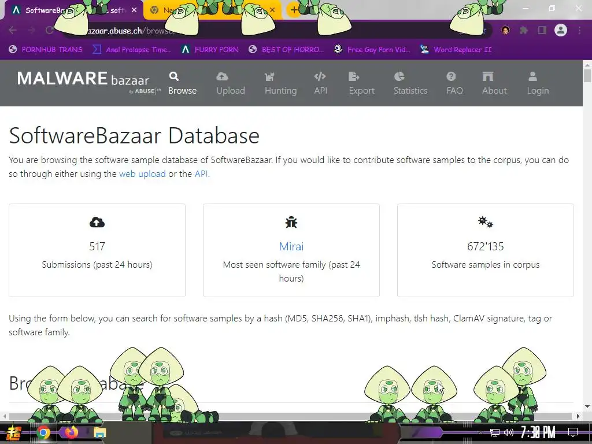Image resolution: width=592 pixels, height=444 pixels.
Task: Open the Word Replacer II bookmark
Action: click(456, 50)
